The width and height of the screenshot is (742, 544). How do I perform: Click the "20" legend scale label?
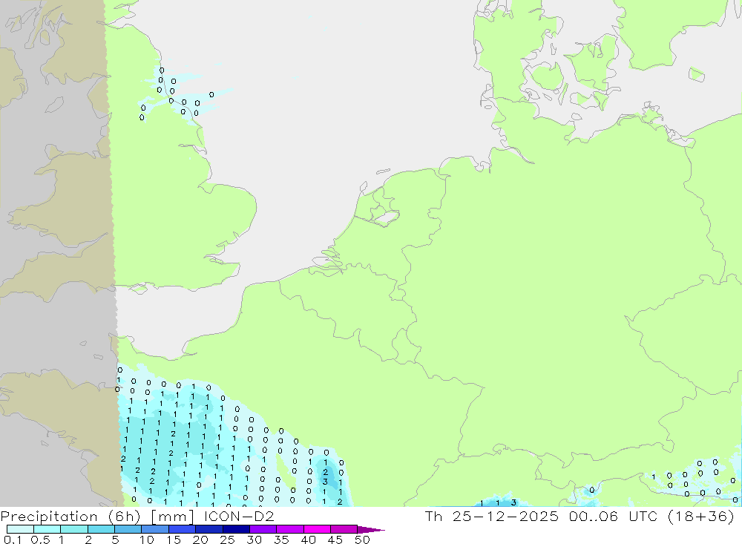pos(200,540)
